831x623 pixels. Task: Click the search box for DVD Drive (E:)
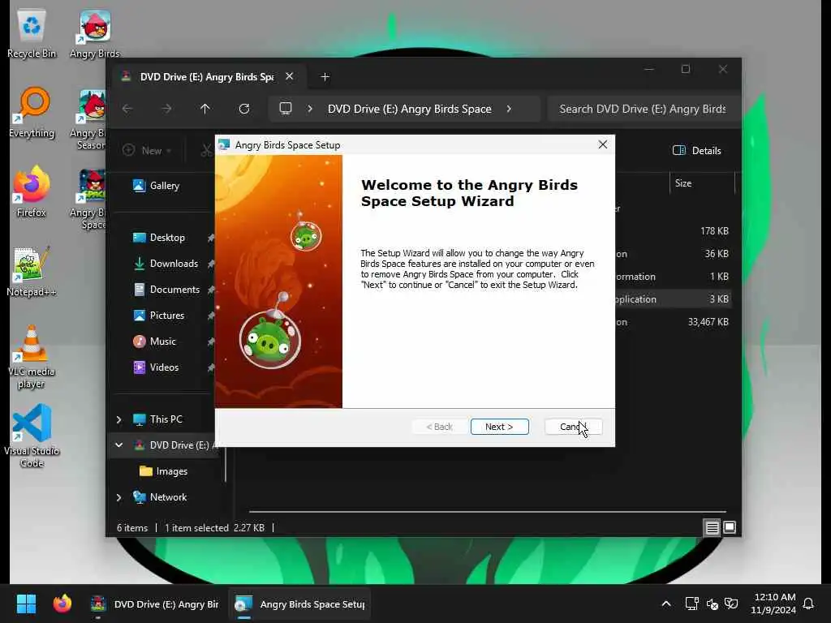[643, 109]
